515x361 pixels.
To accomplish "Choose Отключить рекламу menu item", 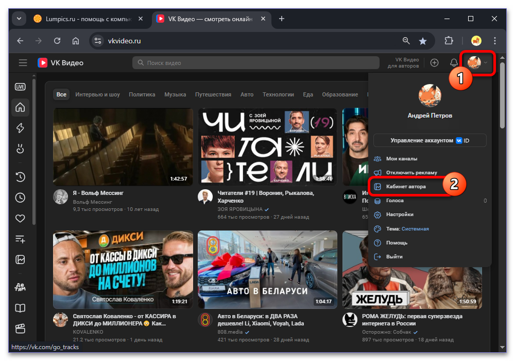I will (x=430, y=173).
